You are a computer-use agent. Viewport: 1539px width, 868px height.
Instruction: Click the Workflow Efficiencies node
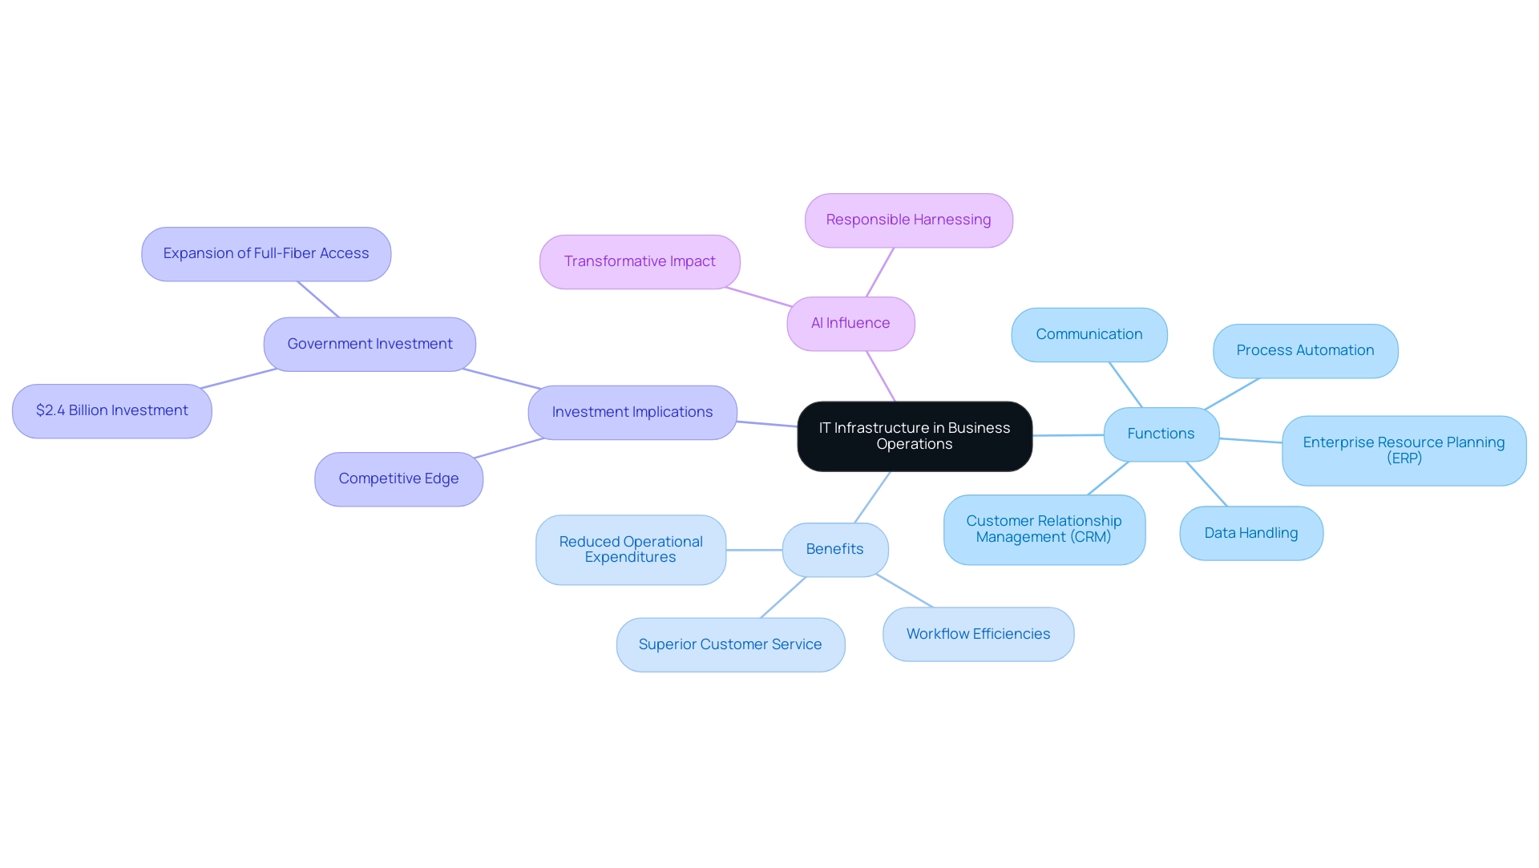click(x=978, y=632)
